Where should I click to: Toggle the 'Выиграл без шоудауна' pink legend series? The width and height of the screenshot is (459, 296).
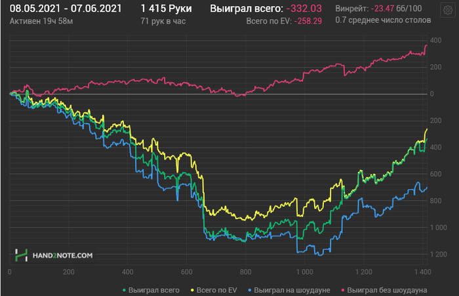384,290
